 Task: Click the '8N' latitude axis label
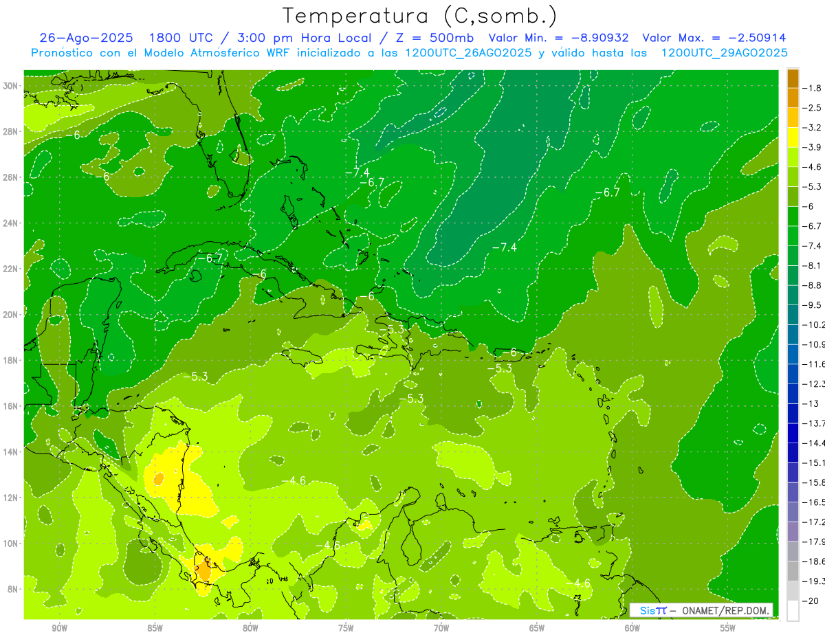click(13, 589)
